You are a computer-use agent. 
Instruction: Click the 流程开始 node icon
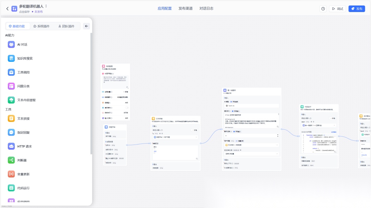[x=106, y=127]
